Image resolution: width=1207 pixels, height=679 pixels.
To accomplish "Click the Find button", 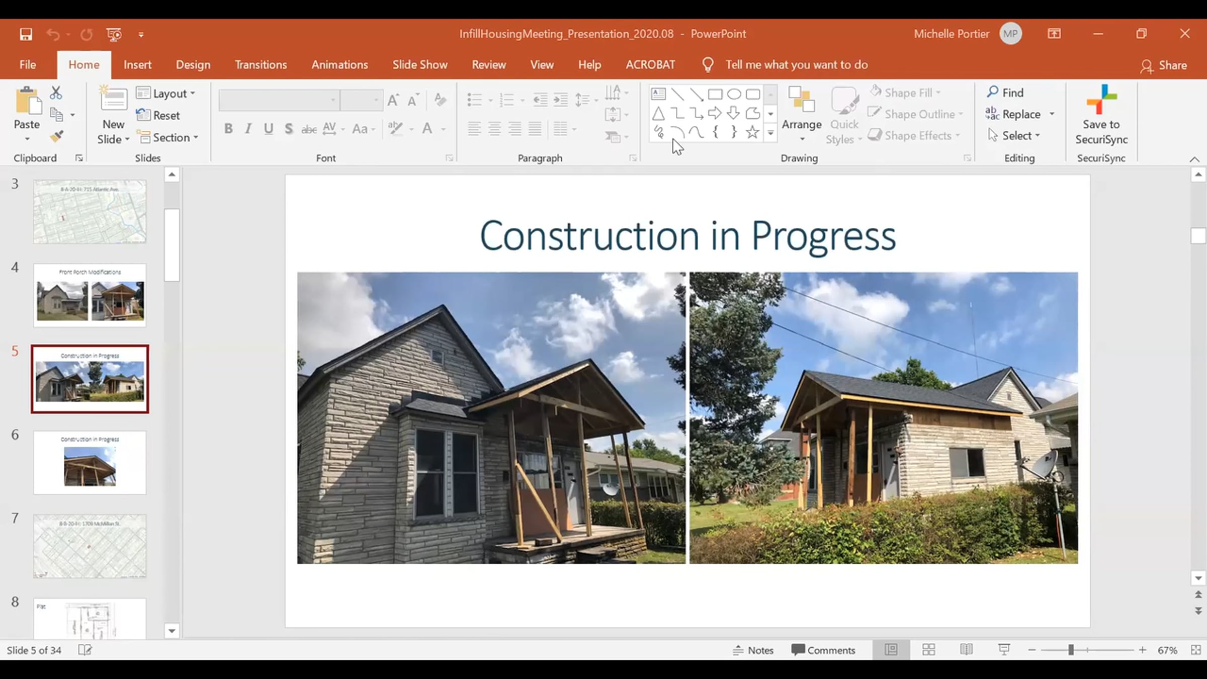I will (1005, 93).
